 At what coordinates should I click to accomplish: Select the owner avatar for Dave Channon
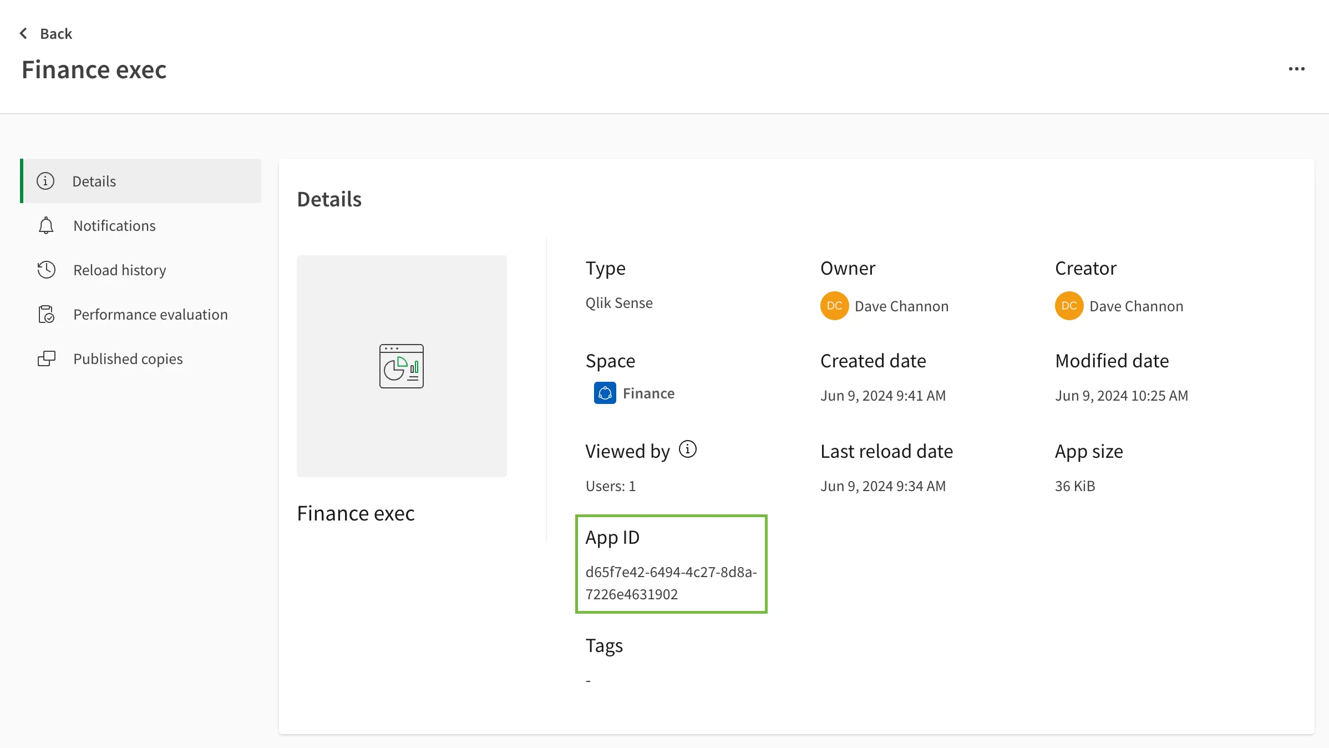[834, 306]
